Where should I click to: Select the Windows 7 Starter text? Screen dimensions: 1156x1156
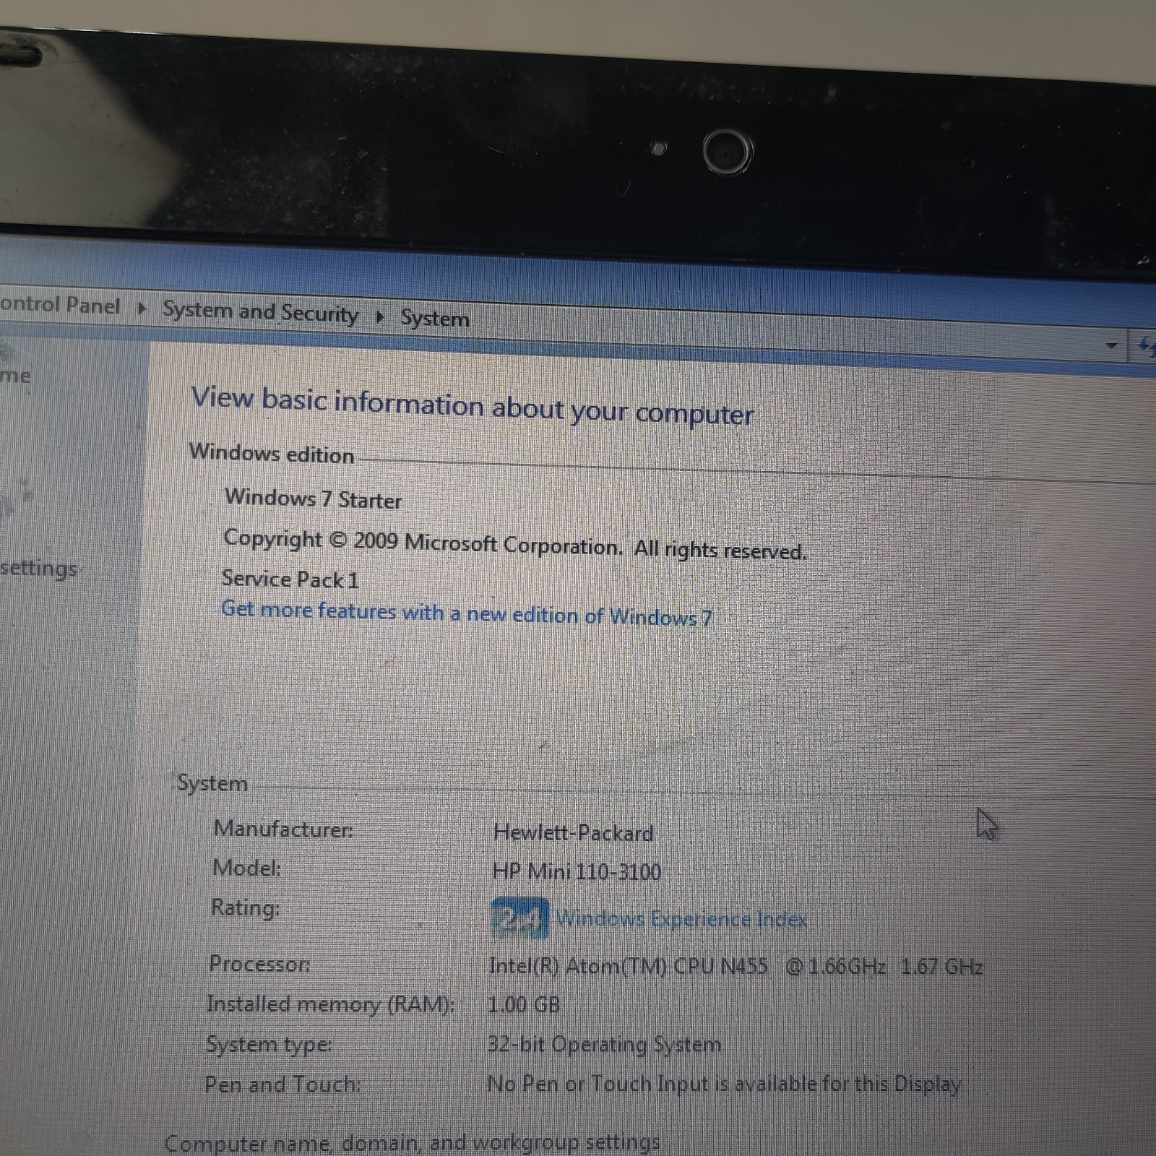[313, 499]
